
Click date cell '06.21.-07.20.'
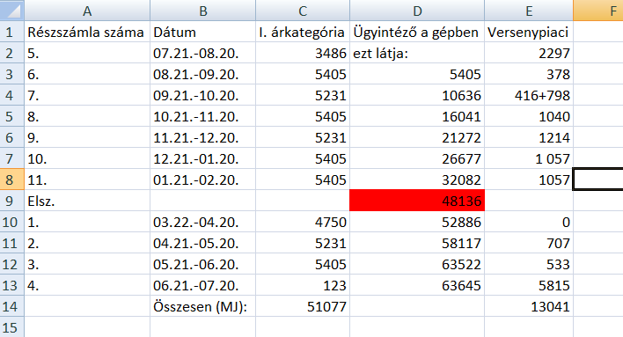pos(202,284)
